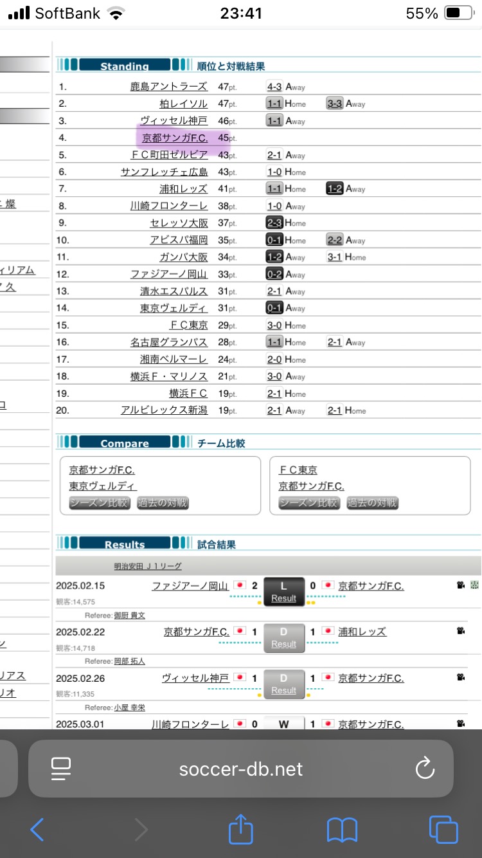Open Safari bookmarks book icon
Screen dimensions: 482x858
342,829
